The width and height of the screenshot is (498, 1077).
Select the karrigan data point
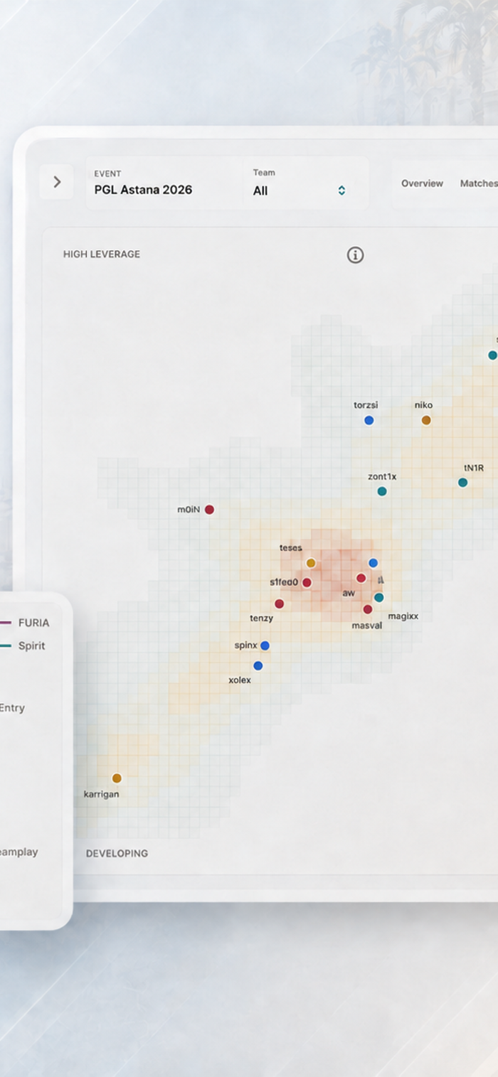point(117,778)
